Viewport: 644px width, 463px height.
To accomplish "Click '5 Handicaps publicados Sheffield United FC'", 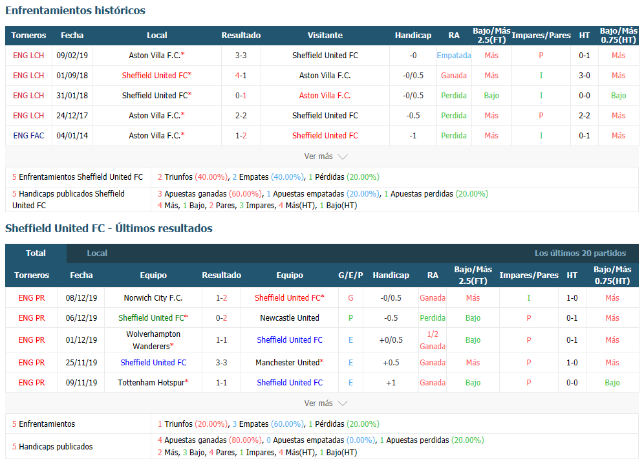I will click(68, 200).
